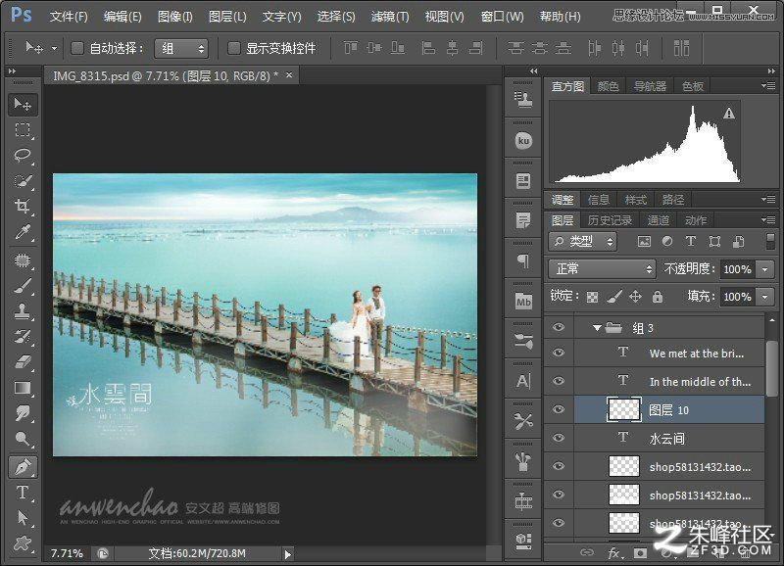This screenshot has height=566, width=784.
Task: Open the Kuler 'ku' panel icon
Action: point(523,140)
